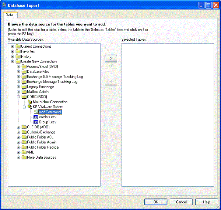Viewport: 221px width, 210px height.
Task: Click the Access/Excel (DAO) folder icon
Action: [x=24, y=67]
